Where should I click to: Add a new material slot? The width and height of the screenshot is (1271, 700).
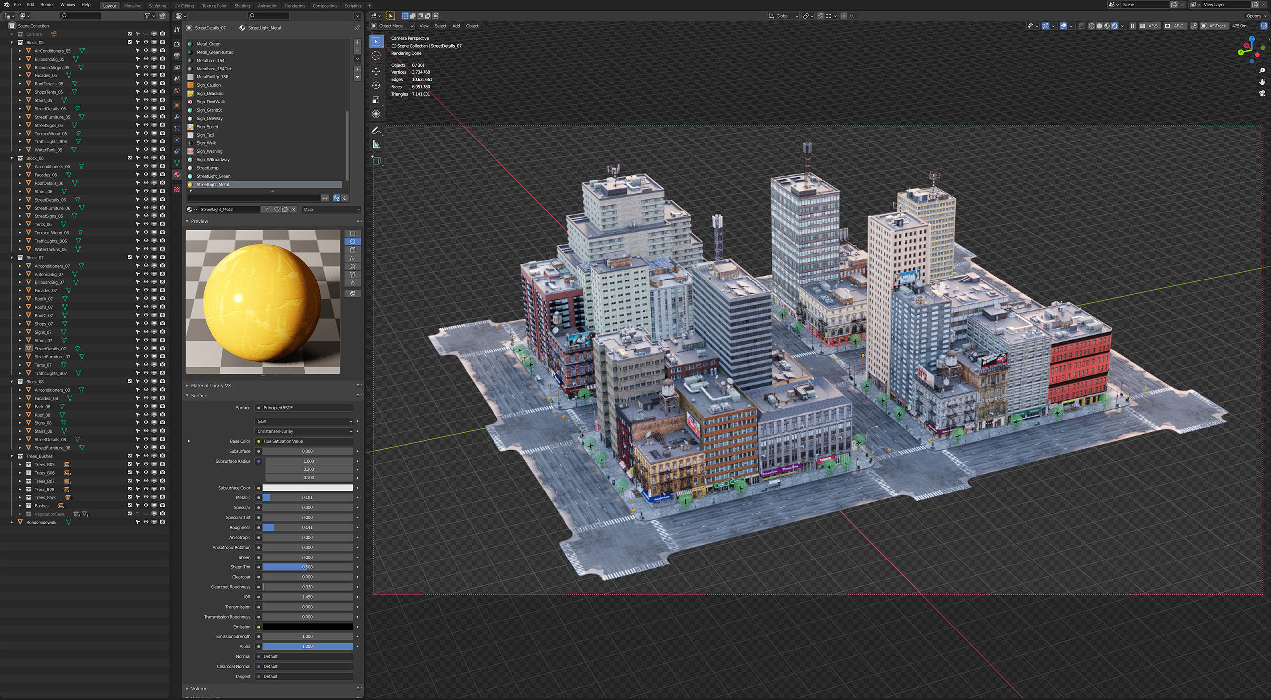pyautogui.click(x=357, y=42)
